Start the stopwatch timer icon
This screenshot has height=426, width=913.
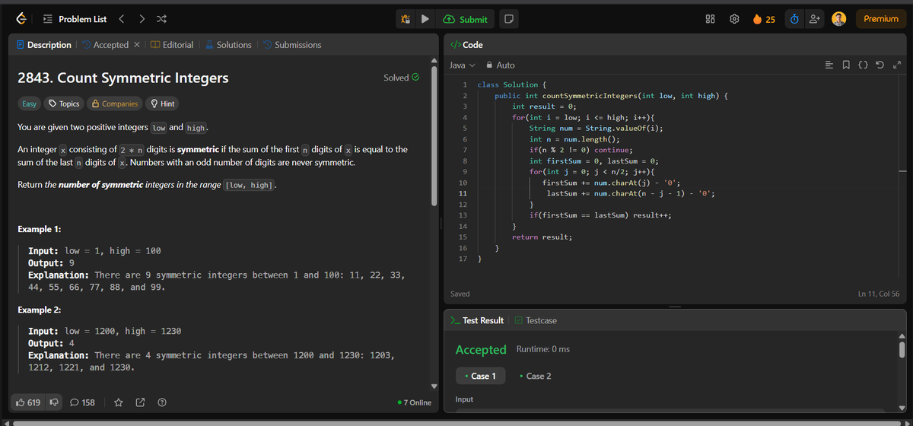(793, 19)
